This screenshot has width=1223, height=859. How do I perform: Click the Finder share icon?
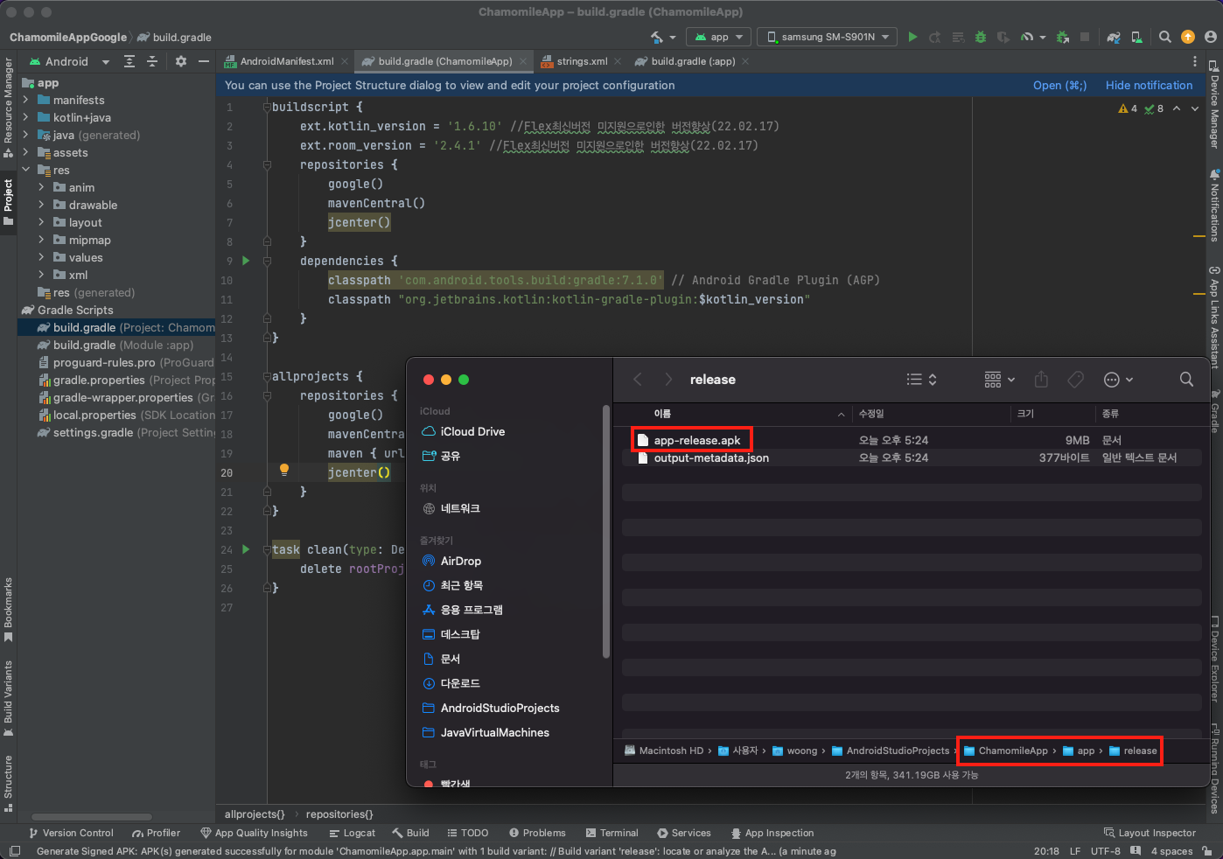1041,380
